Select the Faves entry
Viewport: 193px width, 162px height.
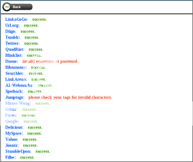[11, 115]
